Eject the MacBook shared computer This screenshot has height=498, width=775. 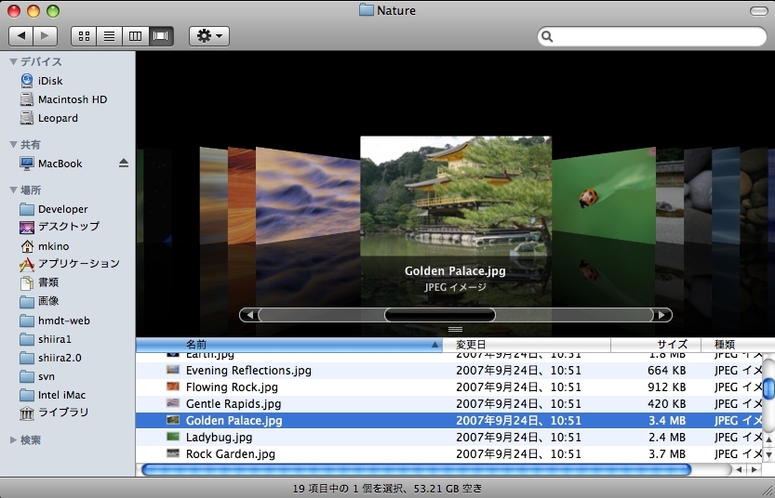tap(124, 164)
